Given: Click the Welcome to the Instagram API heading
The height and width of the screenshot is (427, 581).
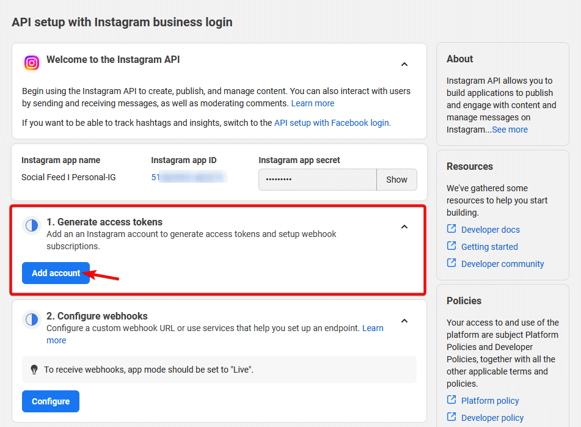Looking at the screenshot, I should (x=113, y=60).
